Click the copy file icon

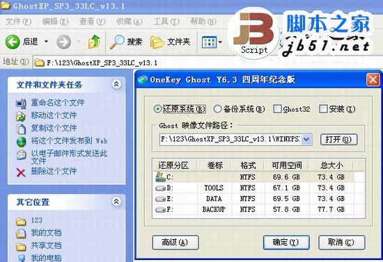[x=22, y=129]
